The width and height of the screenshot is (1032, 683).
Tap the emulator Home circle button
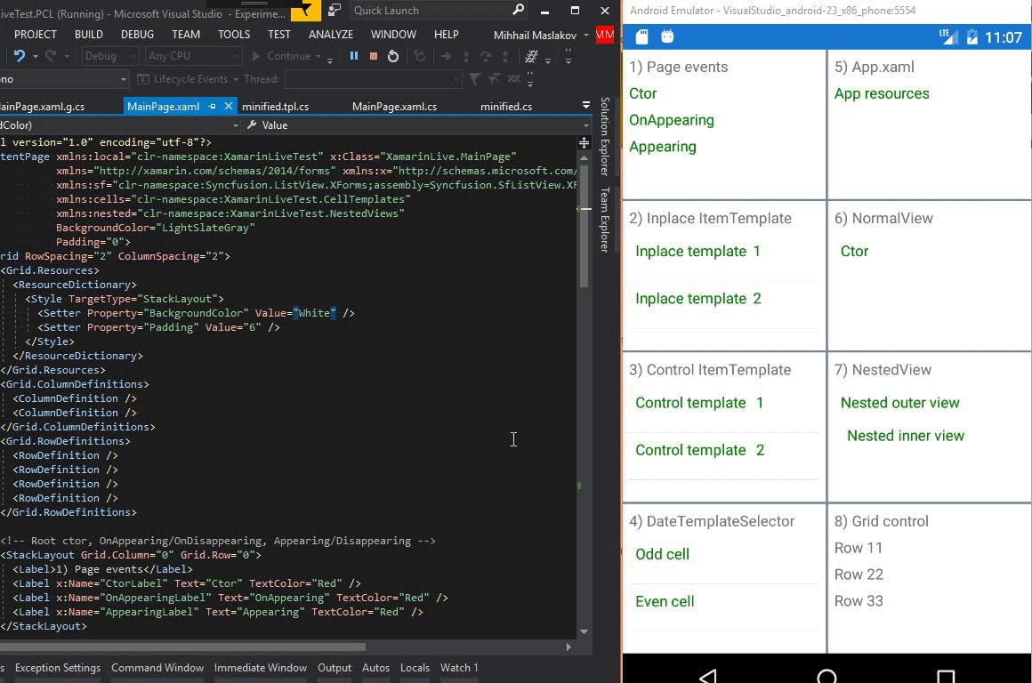(826, 676)
